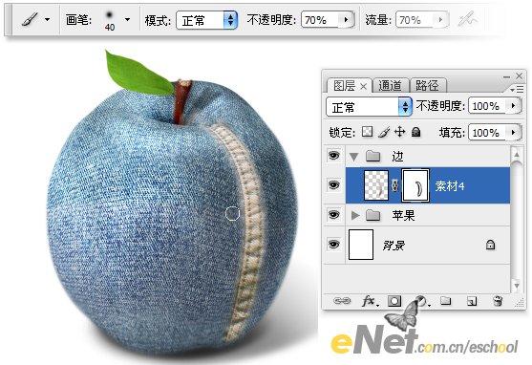Select the 素材4 layer thumbnail
Viewport: 532px width, 365px height.
point(376,185)
